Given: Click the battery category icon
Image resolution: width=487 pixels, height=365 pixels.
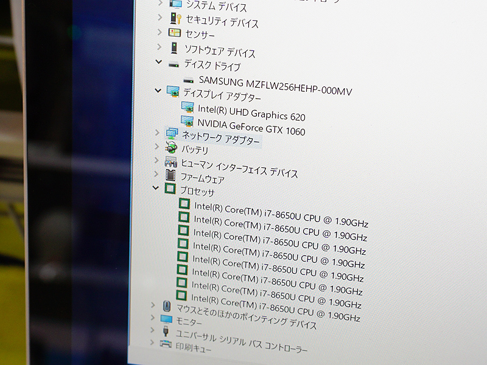Looking at the screenshot, I should point(171,147).
